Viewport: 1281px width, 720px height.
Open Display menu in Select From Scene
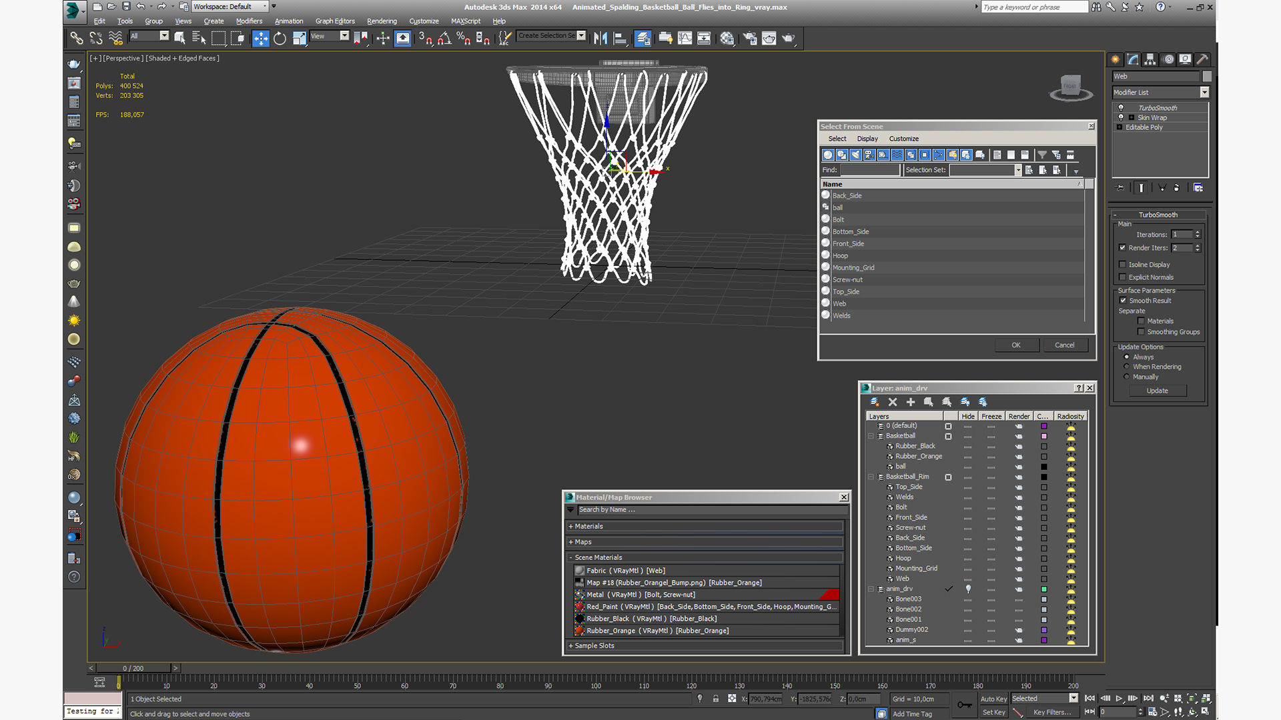coord(867,139)
